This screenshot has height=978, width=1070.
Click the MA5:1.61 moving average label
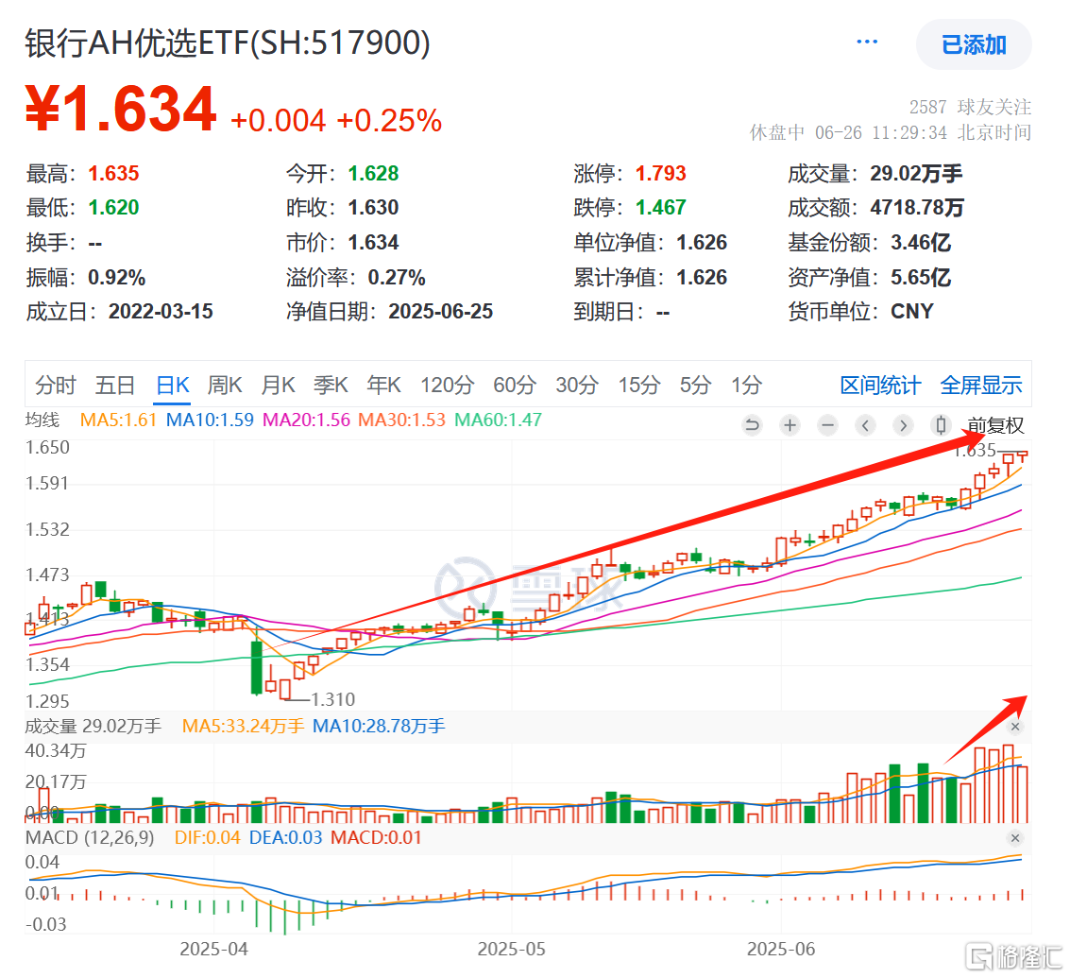119,420
